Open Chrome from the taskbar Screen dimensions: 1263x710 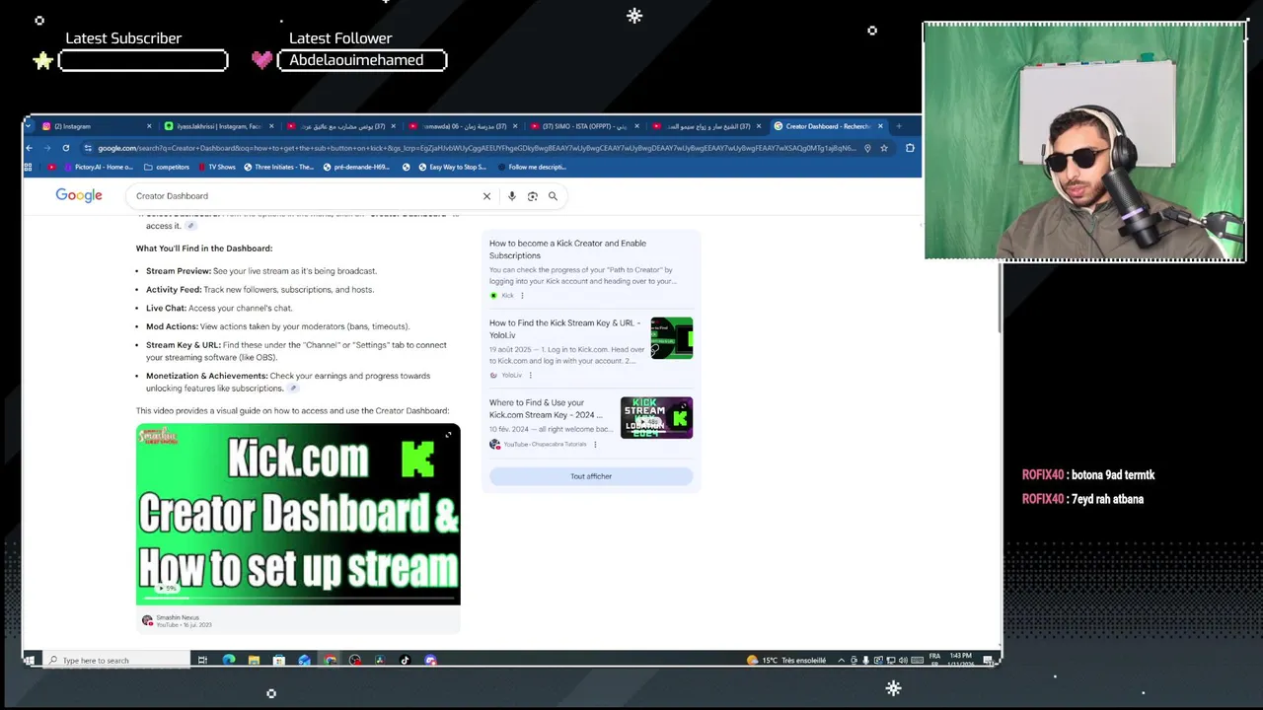point(330,660)
